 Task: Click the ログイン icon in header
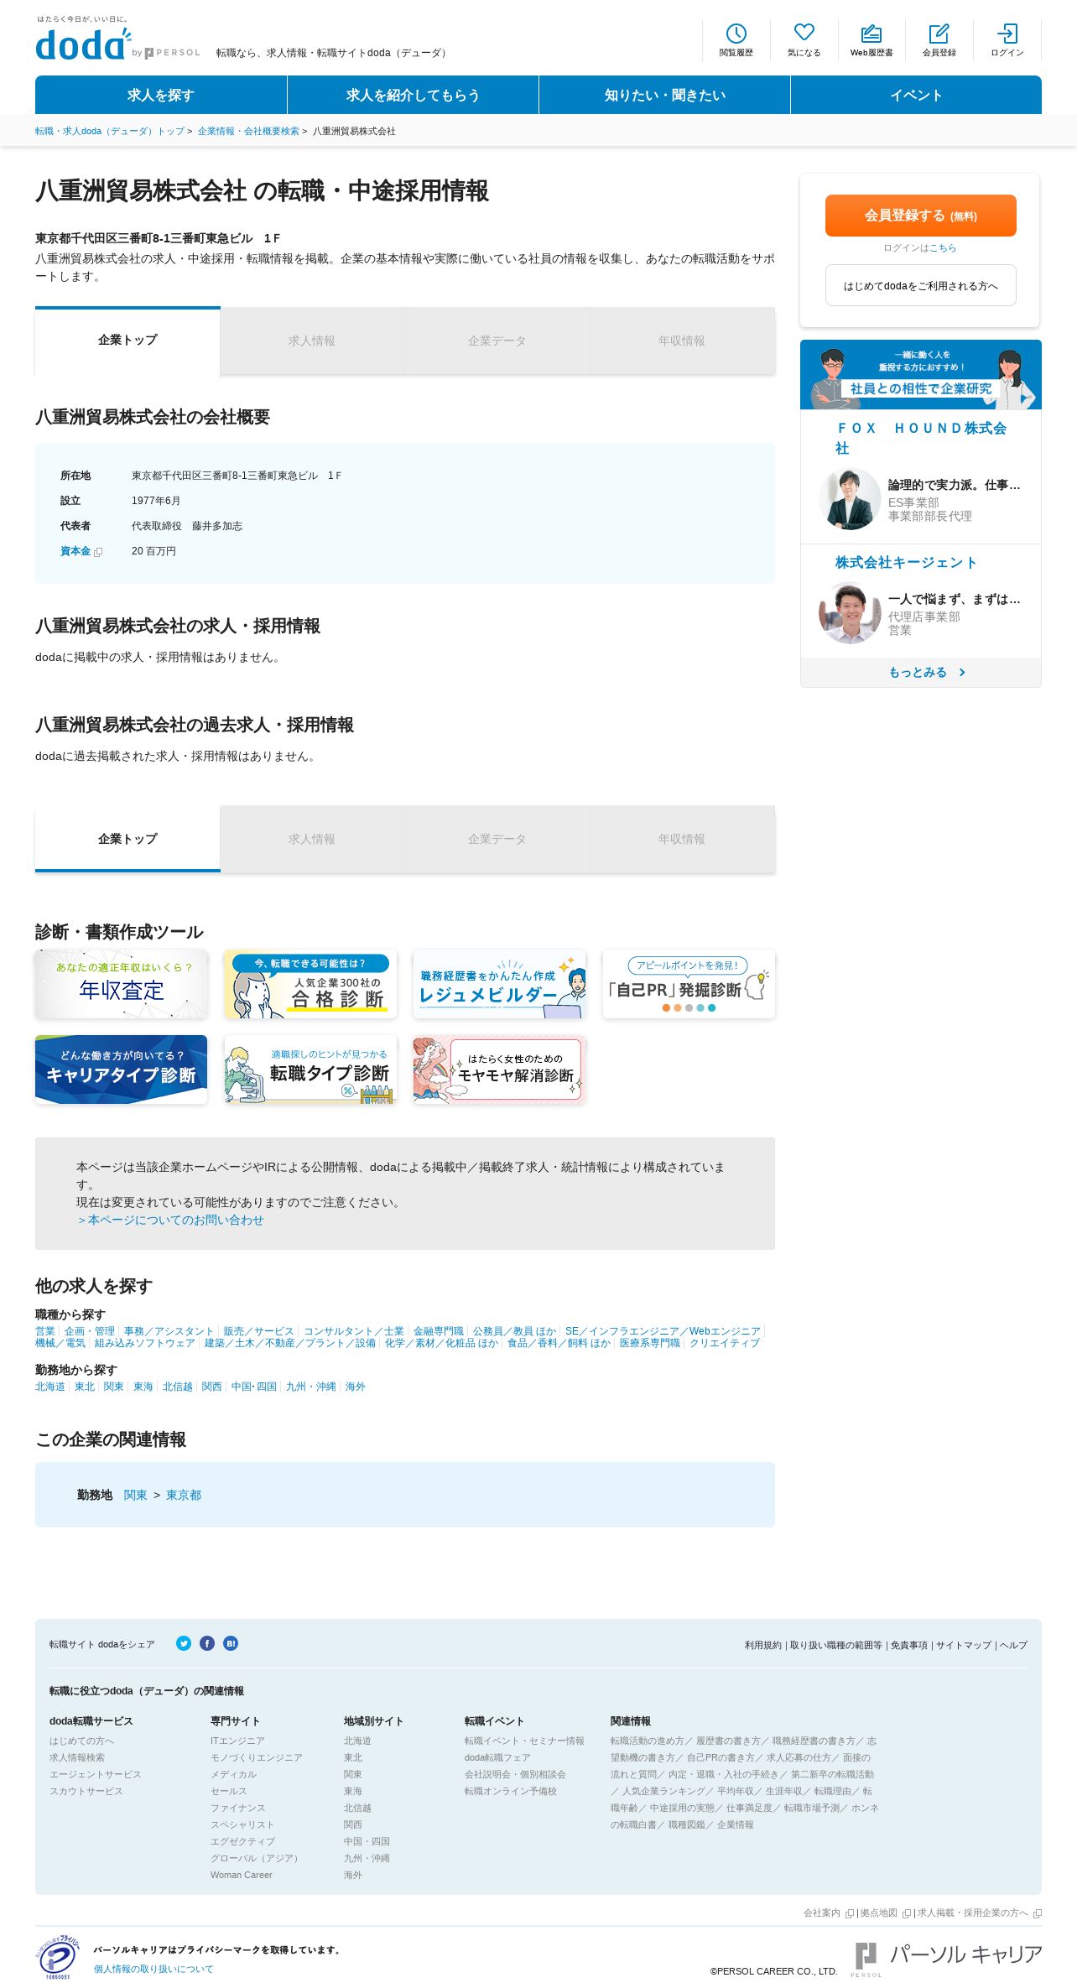pyautogui.click(x=1007, y=40)
